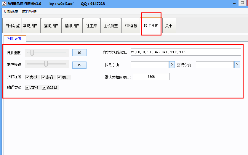
Task: Click the response wait value box showing 15
Action: 79,65
